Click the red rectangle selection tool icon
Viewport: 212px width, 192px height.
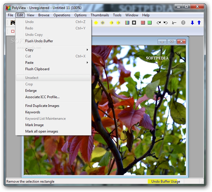coord(13,31)
